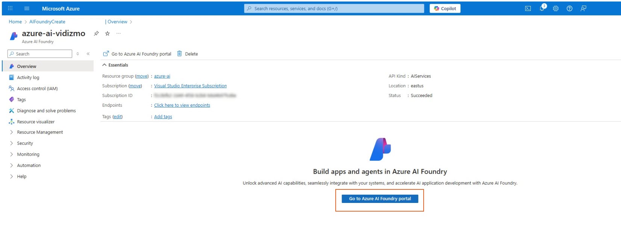Select Access control (IAM) menu item
This screenshot has height=233, width=621.
37,89
